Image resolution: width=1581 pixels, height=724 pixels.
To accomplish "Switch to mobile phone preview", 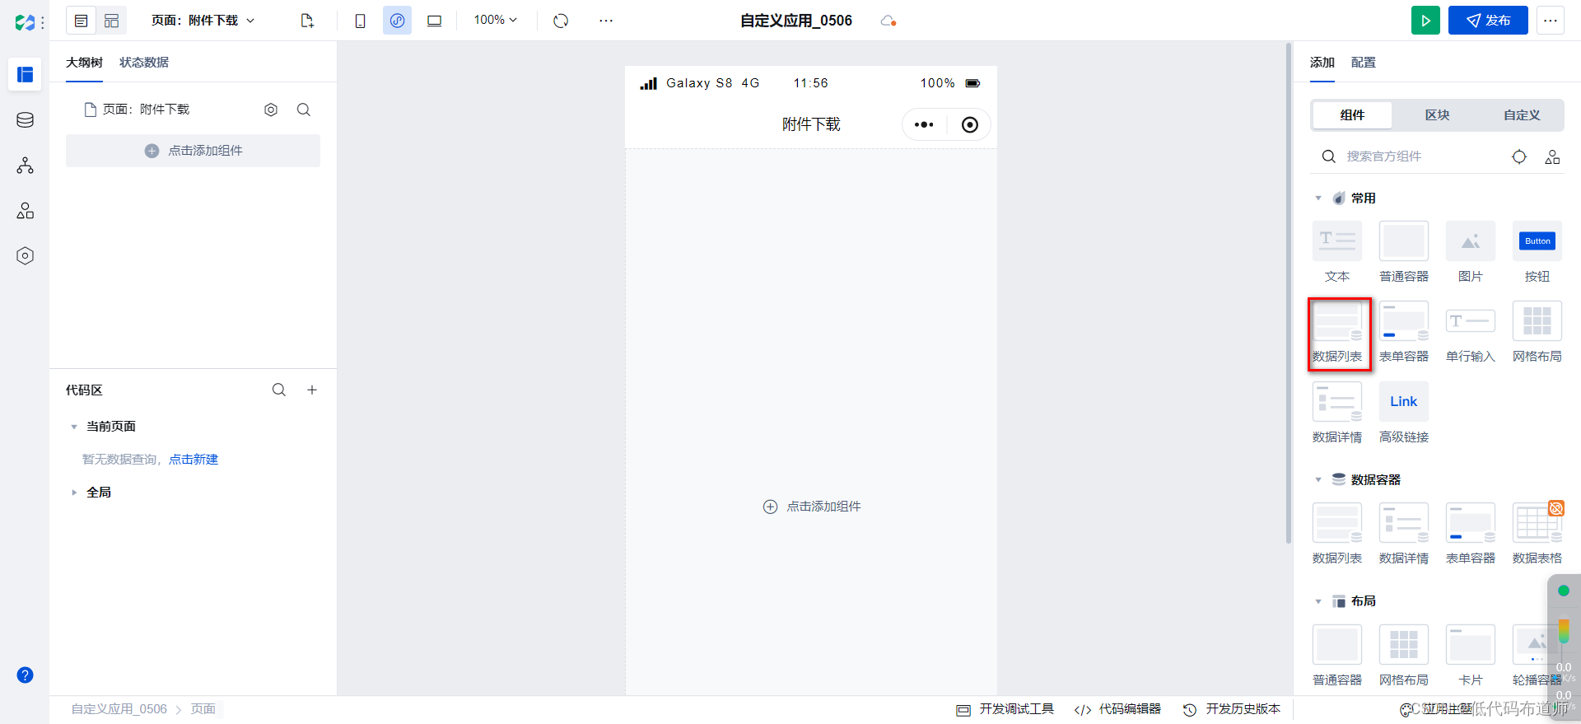I will click(360, 21).
